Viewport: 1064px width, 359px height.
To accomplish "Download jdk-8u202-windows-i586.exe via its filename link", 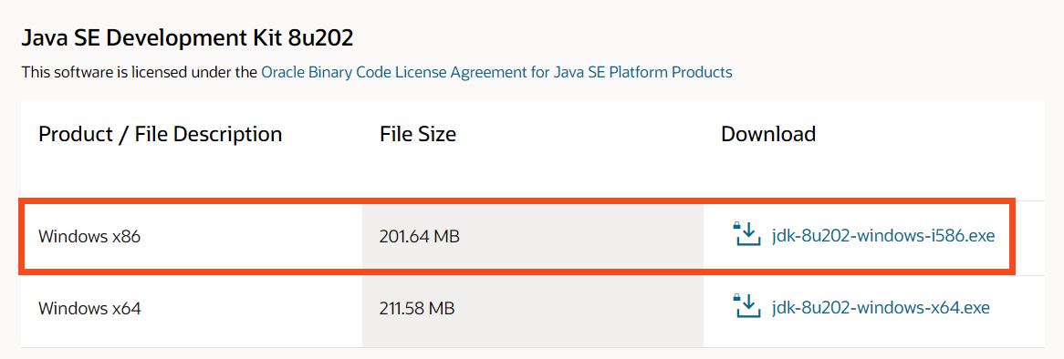I will [883, 236].
